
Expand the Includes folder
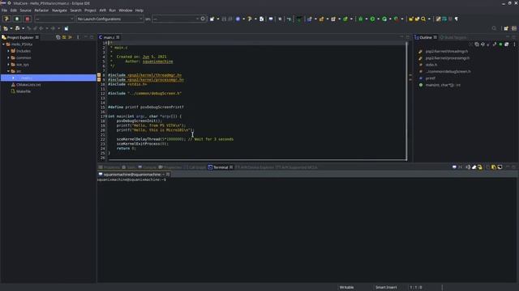point(8,51)
